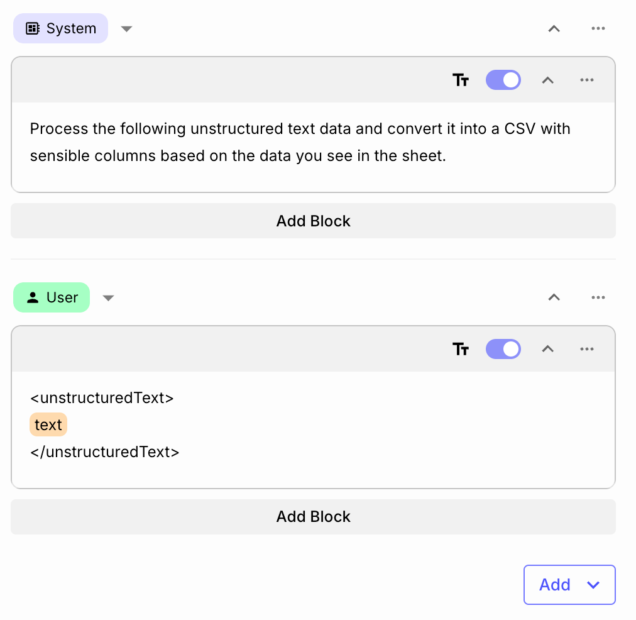636x620 pixels.
Task: Toggle off the System block switch
Action: pos(503,80)
